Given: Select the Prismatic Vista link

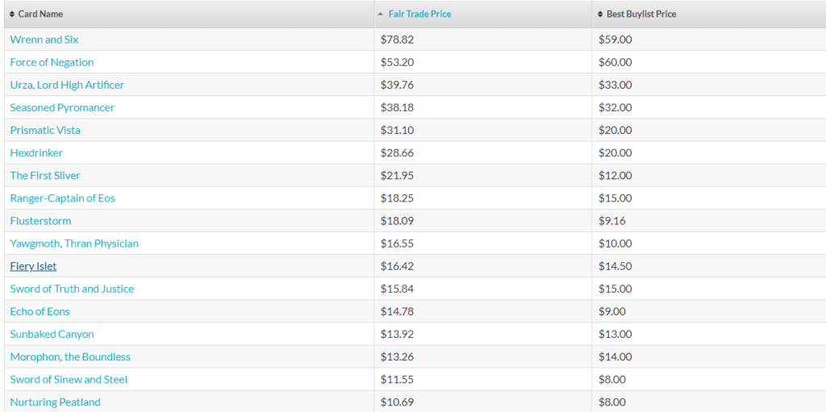Looking at the screenshot, I should [x=45, y=130].
